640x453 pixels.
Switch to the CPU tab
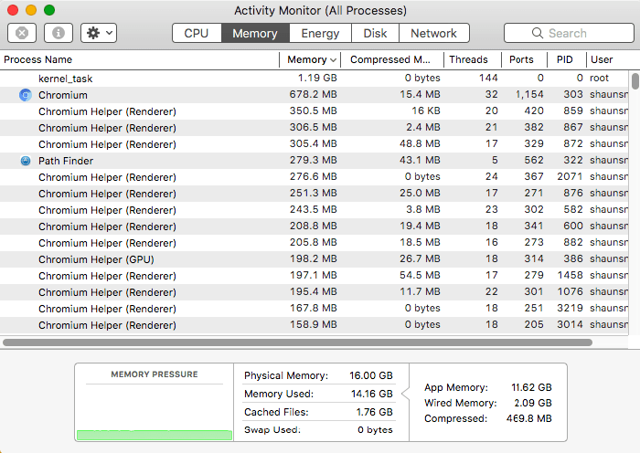pos(197,33)
